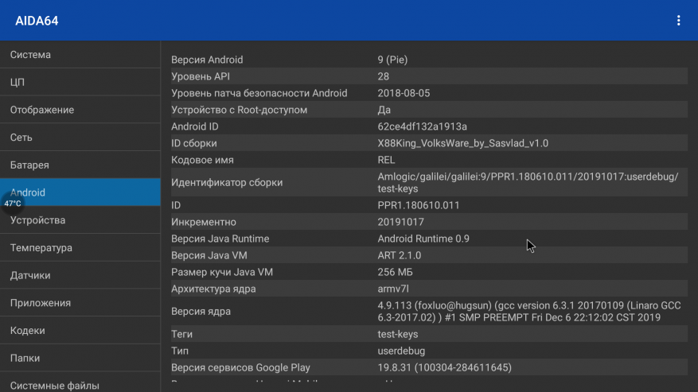Open the three-dot overflow menu
Image resolution: width=698 pixels, height=392 pixels.
678,21
